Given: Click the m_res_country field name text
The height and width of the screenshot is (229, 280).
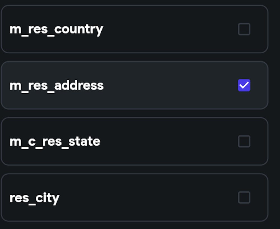Looking at the screenshot, I should point(57,30).
